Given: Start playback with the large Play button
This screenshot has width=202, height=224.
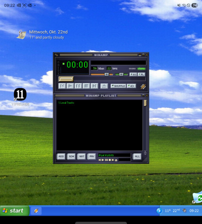Looking at the screenshot, I should tap(70, 86).
